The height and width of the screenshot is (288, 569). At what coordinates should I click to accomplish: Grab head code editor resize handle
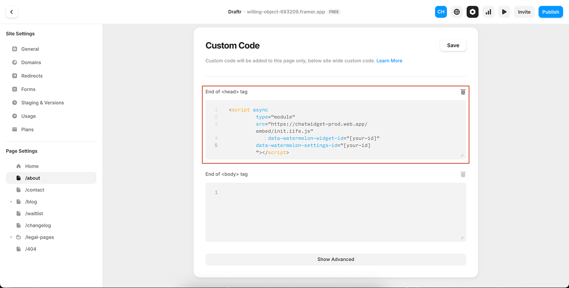coord(462,155)
